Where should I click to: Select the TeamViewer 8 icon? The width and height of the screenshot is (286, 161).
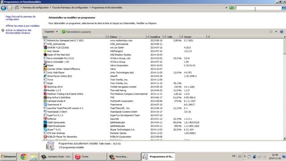coord(45,104)
